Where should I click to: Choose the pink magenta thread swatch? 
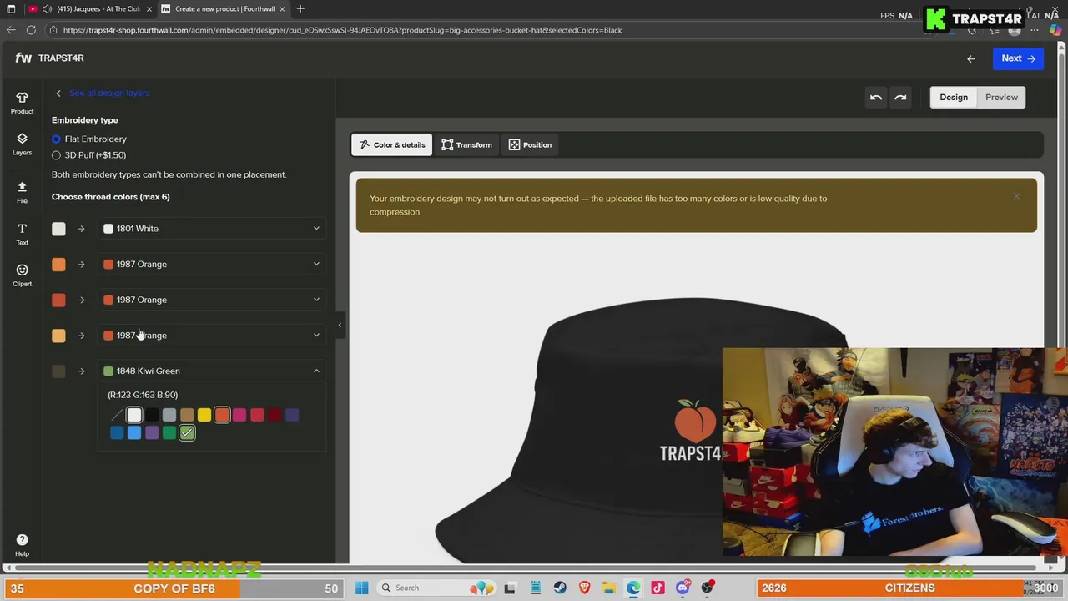click(x=239, y=415)
